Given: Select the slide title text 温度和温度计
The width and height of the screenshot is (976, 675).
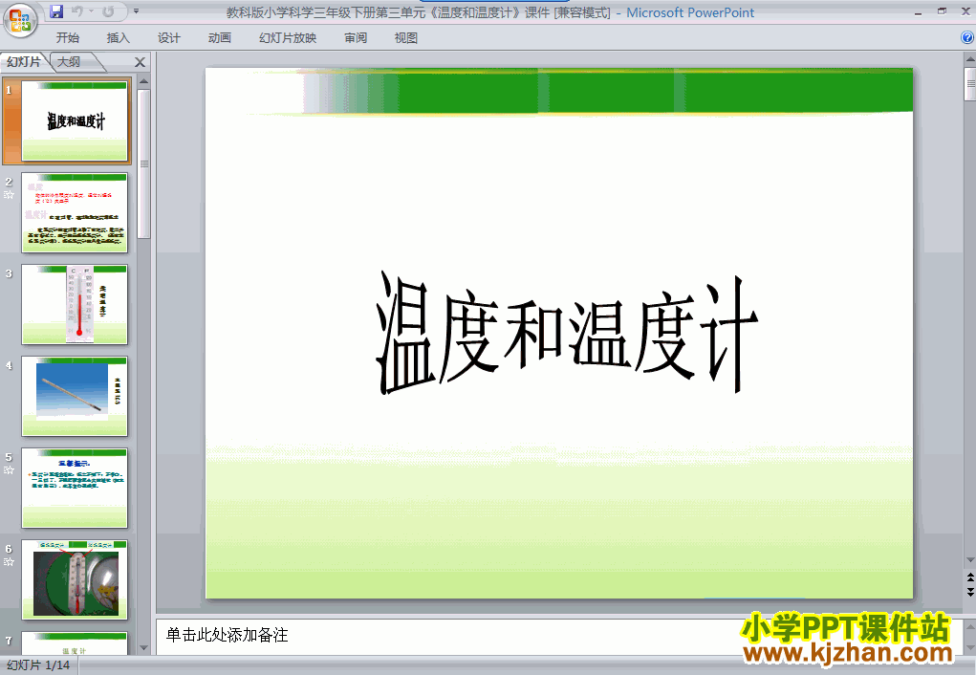Looking at the screenshot, I should [567, 333].
